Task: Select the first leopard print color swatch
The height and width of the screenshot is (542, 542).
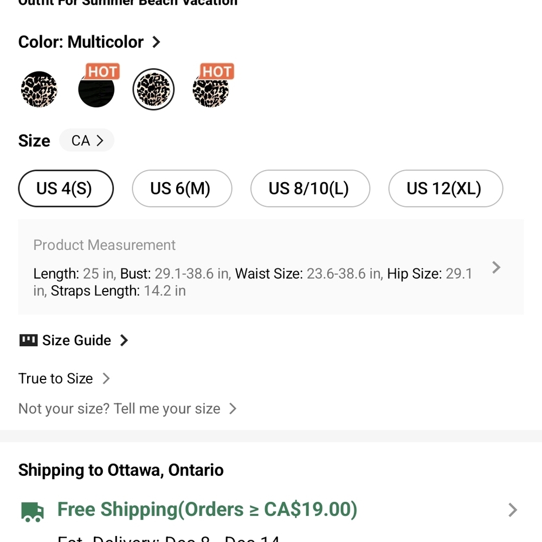Action: coord(39,89)
